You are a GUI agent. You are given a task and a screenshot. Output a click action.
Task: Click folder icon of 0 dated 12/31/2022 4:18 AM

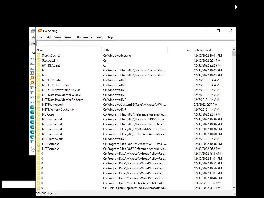[39, 154]
